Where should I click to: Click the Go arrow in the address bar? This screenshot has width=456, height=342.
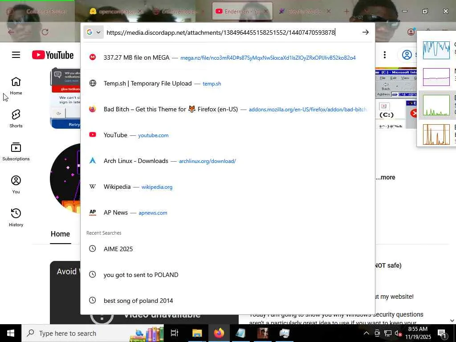coord(366,32)
